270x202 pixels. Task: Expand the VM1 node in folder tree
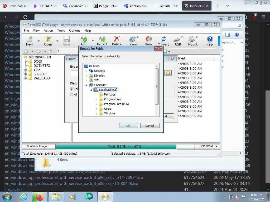(86, 80)
